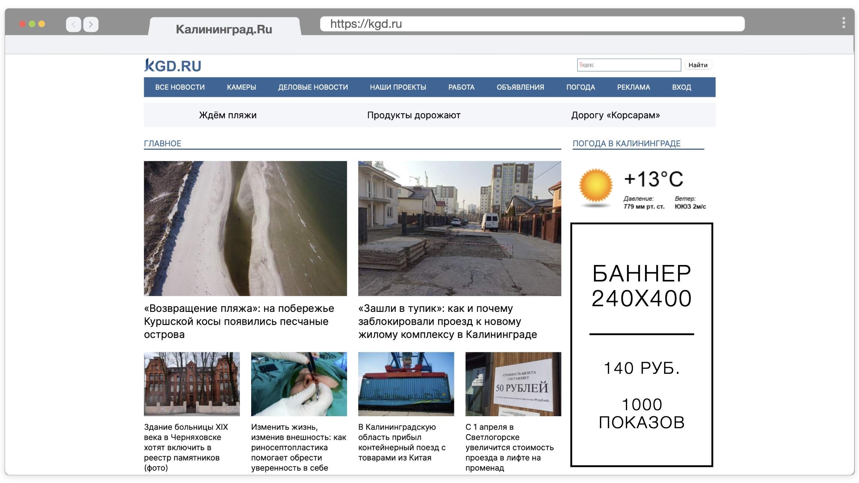Viewport: 859px width, 483px height.
Task: Open the ВХОД login link
Action: tap(681, 87)
